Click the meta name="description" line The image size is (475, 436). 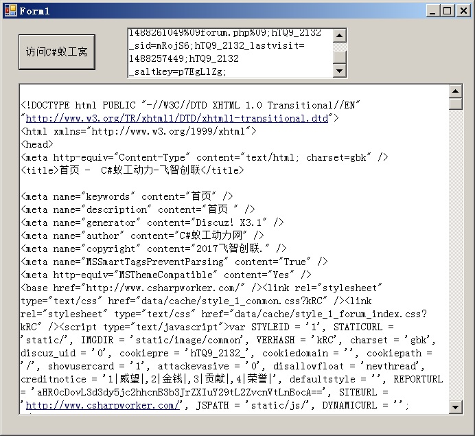tap(138, 209)
